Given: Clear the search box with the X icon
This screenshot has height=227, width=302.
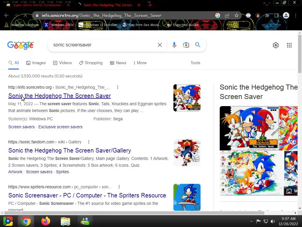Looking at the screenshot, I should [160, 45].
